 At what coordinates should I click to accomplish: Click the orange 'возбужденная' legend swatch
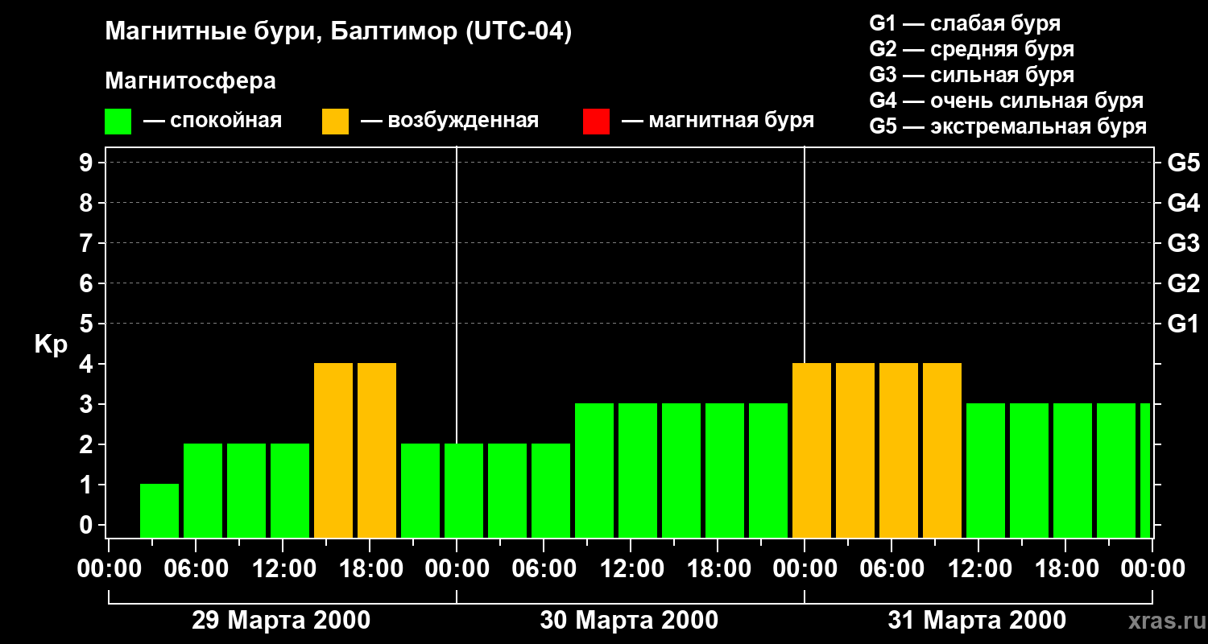(335, 122)
